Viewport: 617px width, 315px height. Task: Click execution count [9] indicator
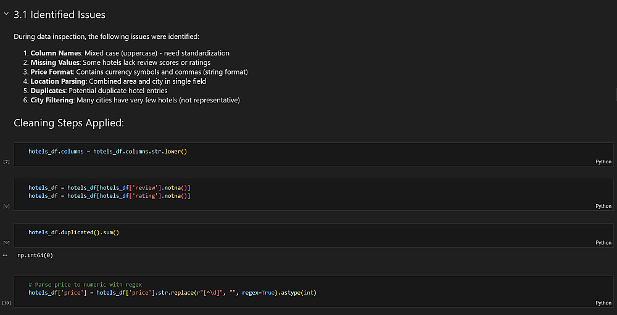pos(6,243)
